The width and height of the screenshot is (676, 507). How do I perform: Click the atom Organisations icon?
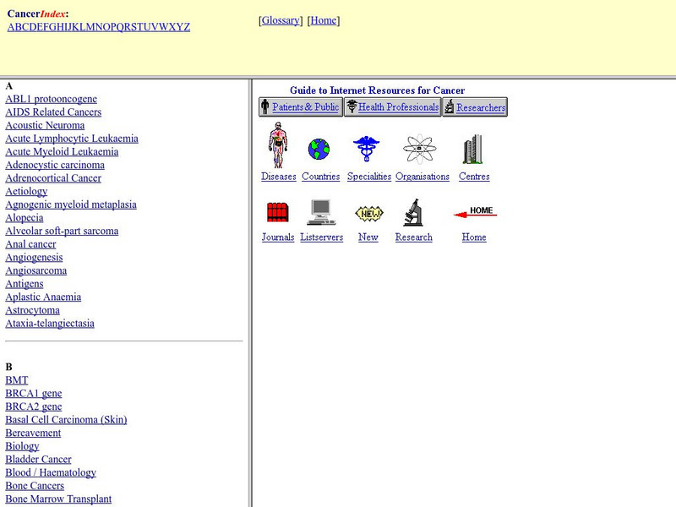pyautogui.click(x=419, y=150)
